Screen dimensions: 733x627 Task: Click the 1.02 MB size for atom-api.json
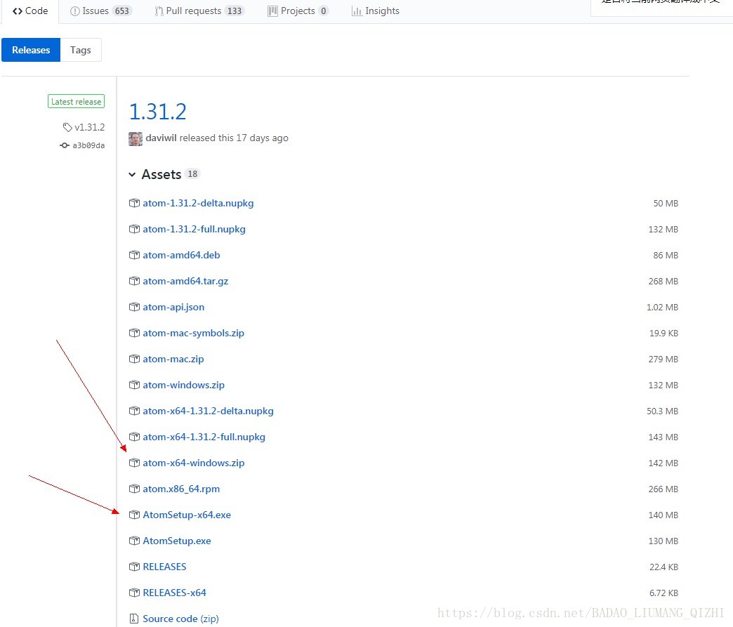tap(662, 308)
